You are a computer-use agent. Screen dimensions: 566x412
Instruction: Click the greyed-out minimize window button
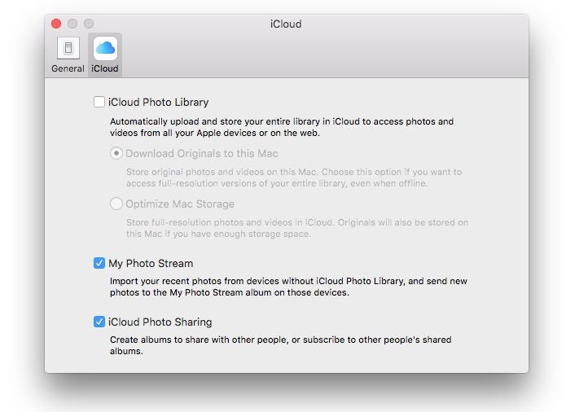coord(72,24)
